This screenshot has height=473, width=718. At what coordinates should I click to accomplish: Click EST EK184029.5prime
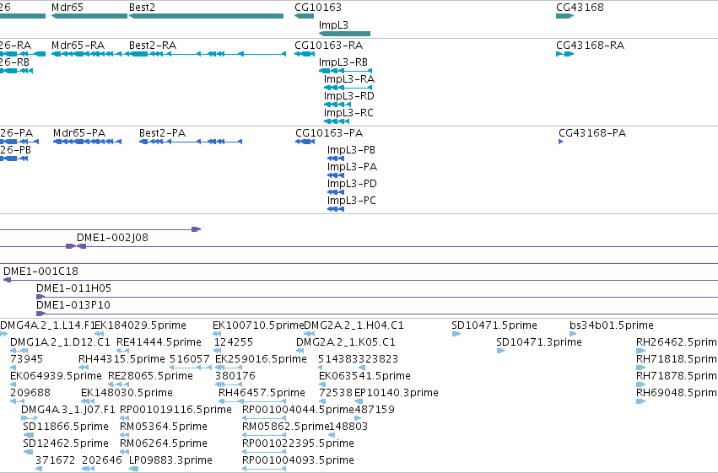(140, 325)
